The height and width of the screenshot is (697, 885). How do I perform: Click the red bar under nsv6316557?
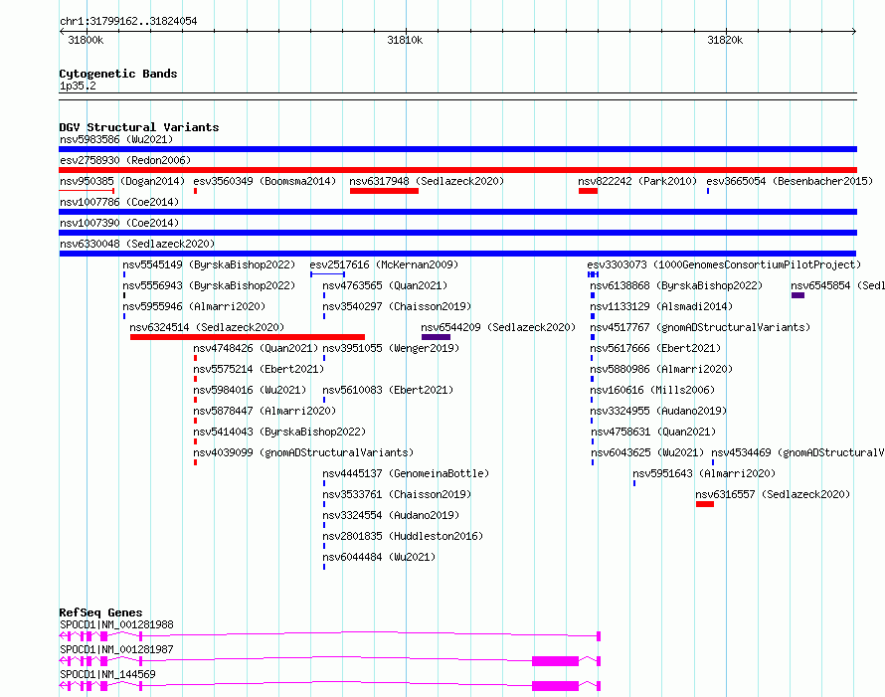point(705,504)
